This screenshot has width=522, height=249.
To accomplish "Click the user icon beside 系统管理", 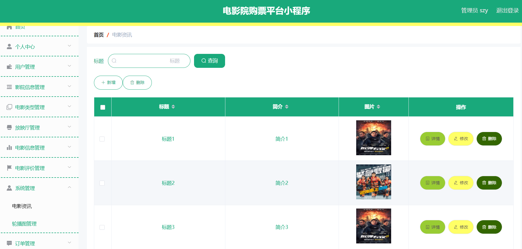I will (x=9, y=188).
